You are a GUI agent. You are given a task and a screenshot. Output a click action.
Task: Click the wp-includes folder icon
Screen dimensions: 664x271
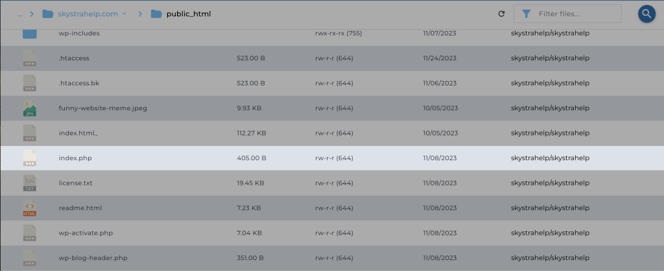[x=30, y=33]
